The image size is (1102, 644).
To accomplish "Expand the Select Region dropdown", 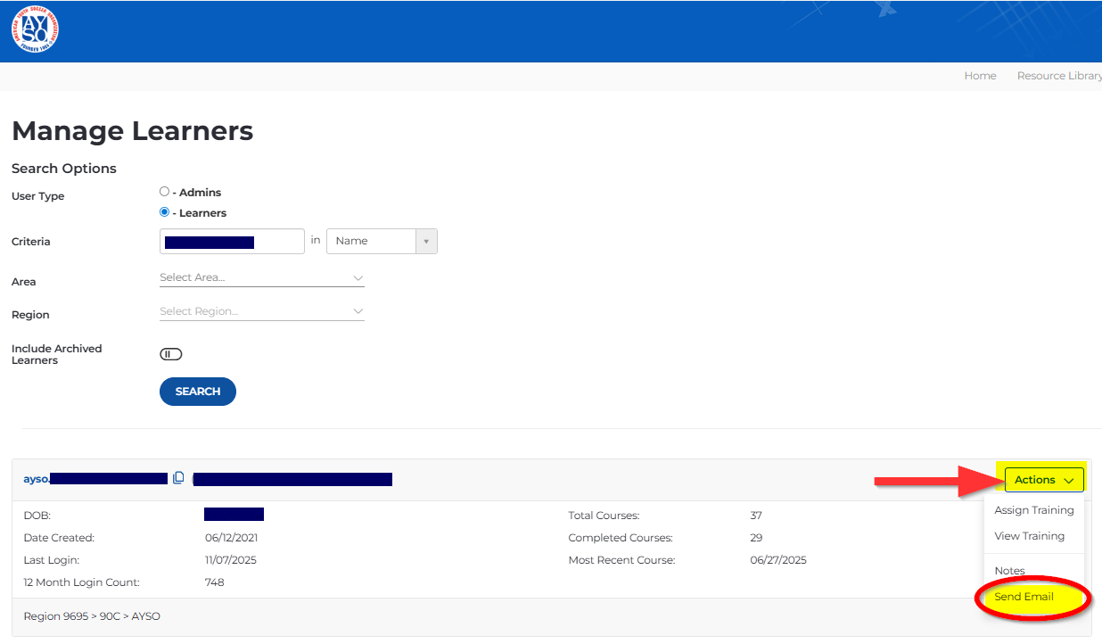I will pyautogui.click(x=261, y=311).
